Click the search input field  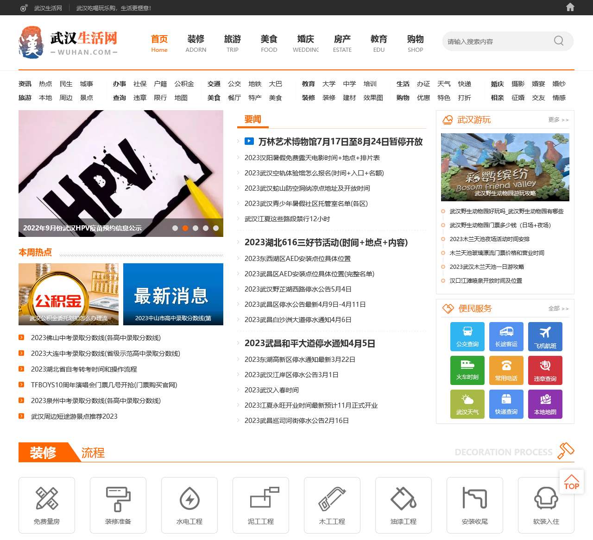tap(496, 42)
